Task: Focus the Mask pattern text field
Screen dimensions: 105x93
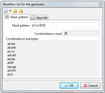Action: [x=65, y=25]
